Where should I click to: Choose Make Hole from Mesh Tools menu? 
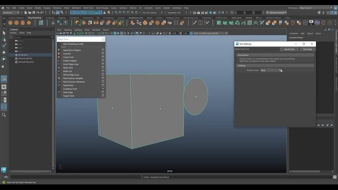[68, 68]
